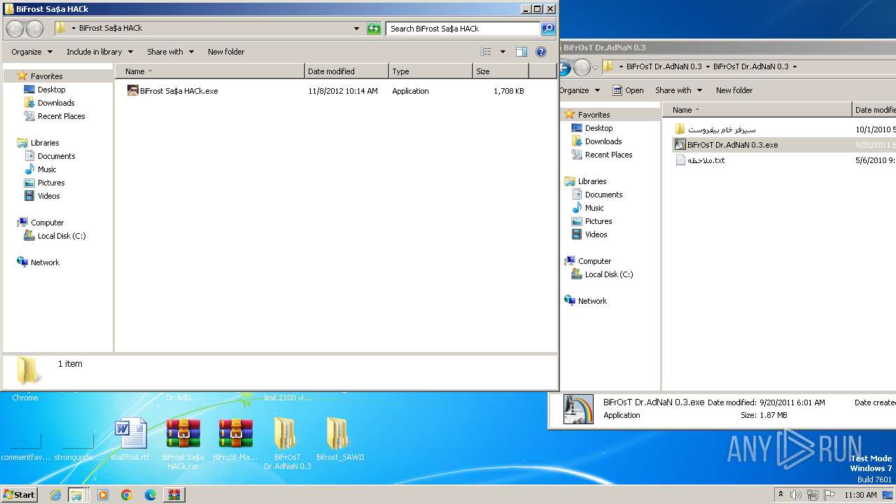Click the green refresh button beside address bar
896x504 pixels.
tap(374, 29)
